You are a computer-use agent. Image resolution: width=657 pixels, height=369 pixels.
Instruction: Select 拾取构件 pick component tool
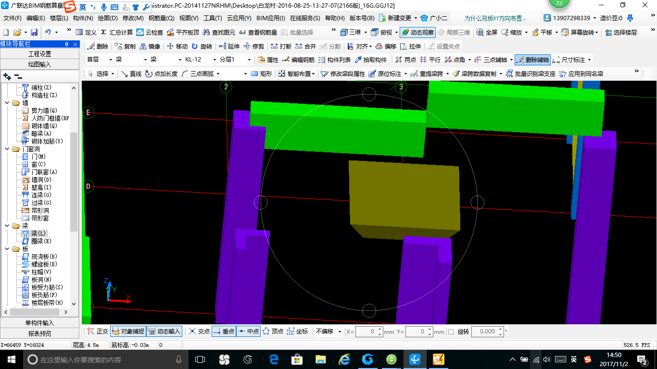[x=370, y=60]
